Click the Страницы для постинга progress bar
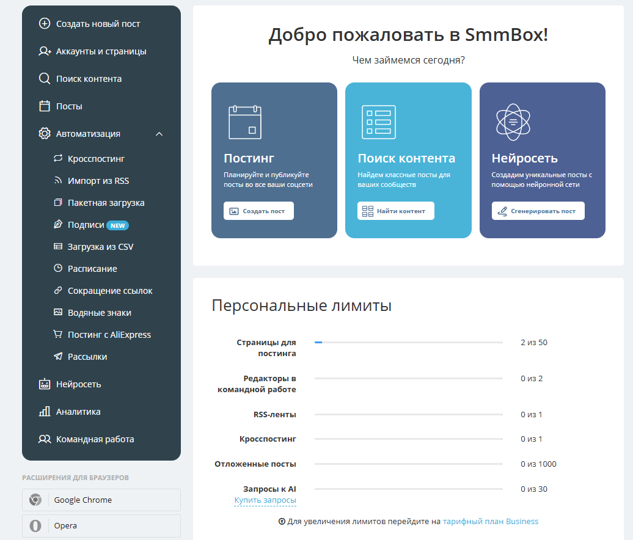 tap(408, 342)
